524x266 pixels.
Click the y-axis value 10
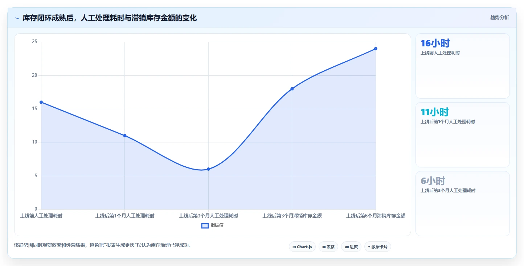pos(34,142)
